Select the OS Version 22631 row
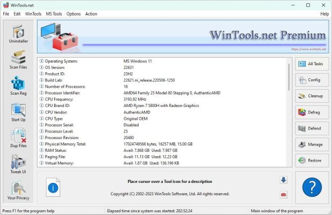The height and width of the screenshot is (215, 332). pyautogui.click(x=162, y=67)
